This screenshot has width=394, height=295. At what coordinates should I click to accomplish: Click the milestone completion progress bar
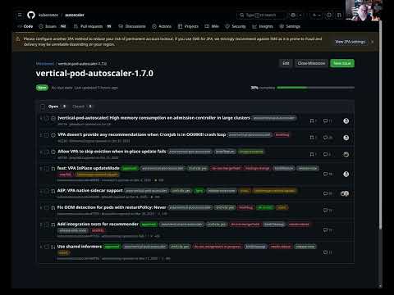click(x=315, y=88)
